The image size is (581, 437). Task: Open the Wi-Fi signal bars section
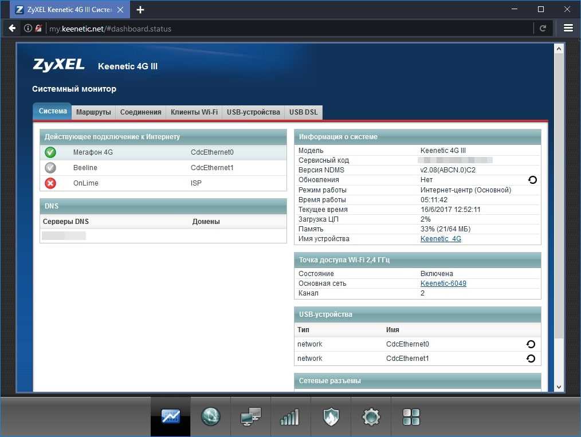click(290, 417)
